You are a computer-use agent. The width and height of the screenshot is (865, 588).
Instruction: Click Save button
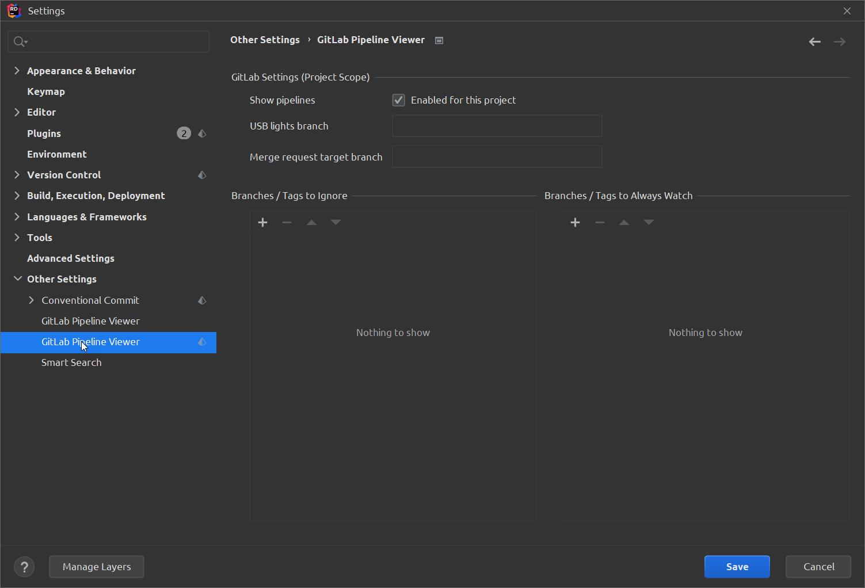(737, 567)
